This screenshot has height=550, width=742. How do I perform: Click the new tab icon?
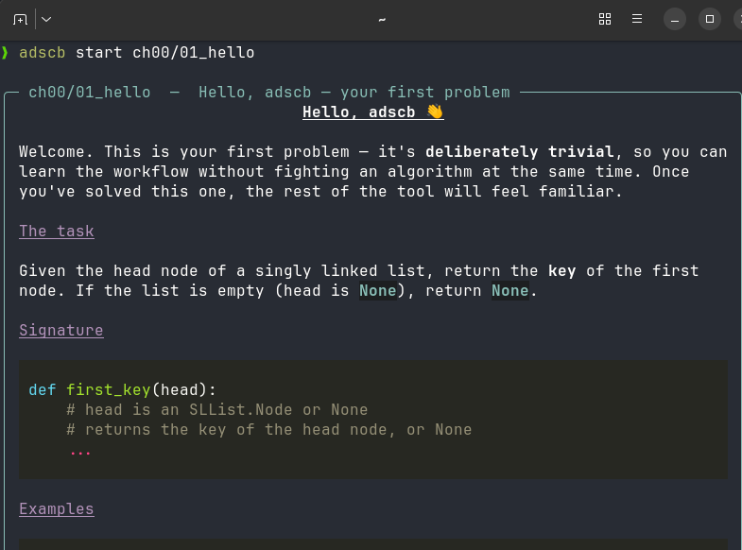(x=20, y=19)
